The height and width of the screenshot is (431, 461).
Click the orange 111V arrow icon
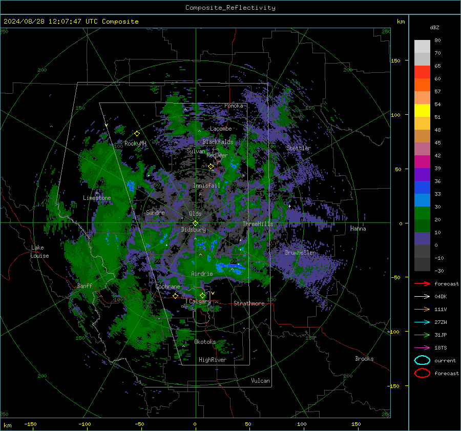[422, 309]
